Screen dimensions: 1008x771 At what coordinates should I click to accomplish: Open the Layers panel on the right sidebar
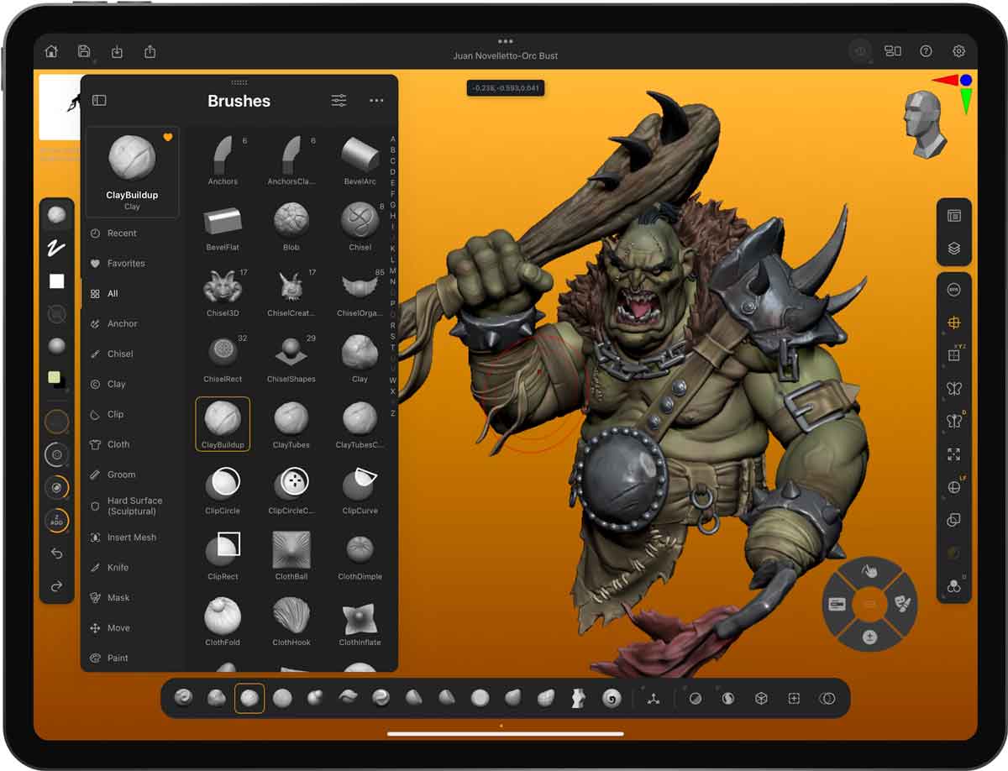pos(953,248)
